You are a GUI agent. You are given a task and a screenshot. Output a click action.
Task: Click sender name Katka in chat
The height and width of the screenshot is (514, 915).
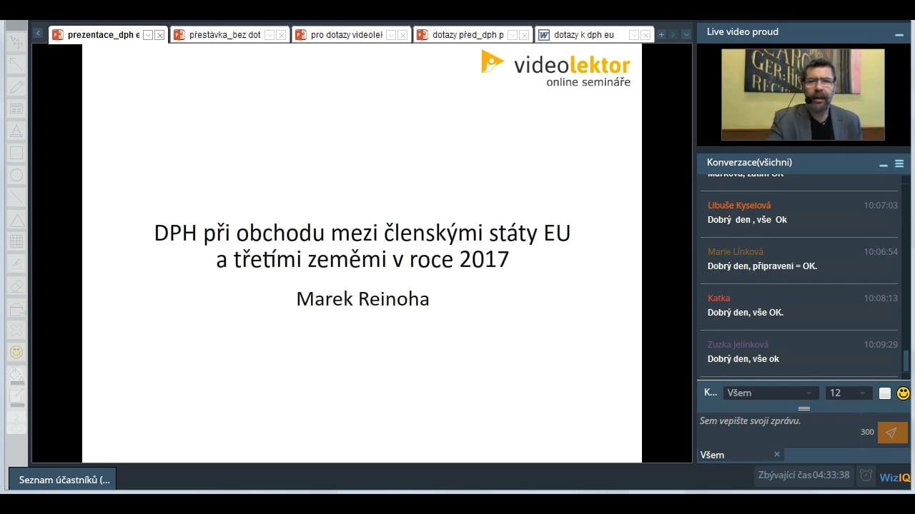(718, 298)
